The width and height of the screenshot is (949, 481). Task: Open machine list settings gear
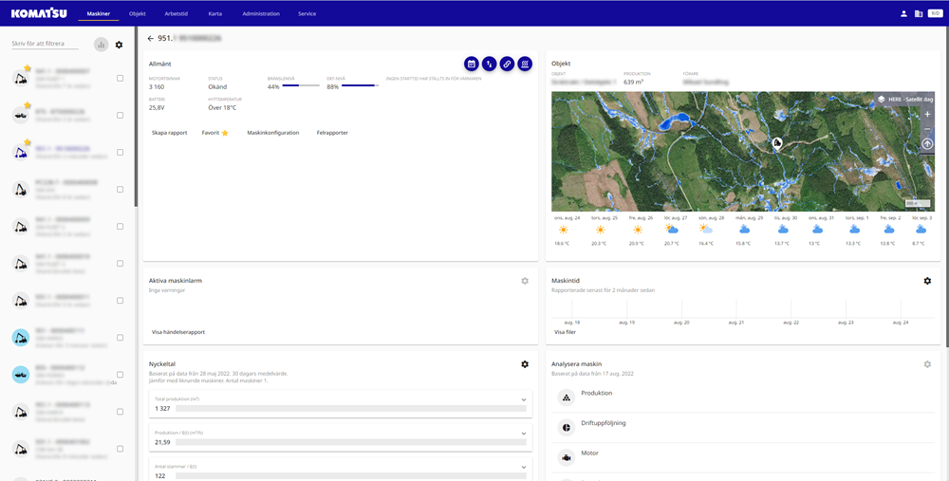click(x=119, y=45)
